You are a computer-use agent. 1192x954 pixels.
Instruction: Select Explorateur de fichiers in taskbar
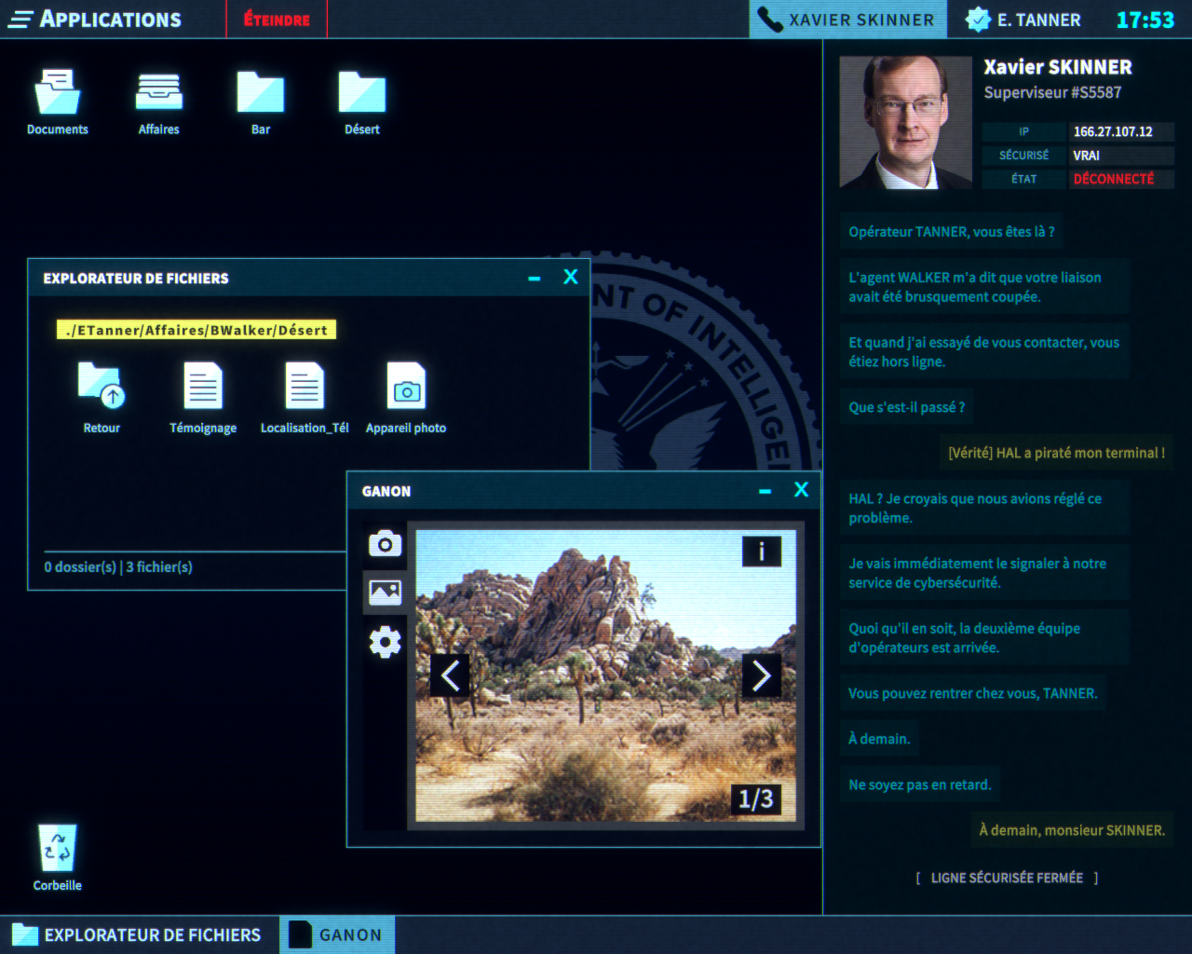click(x=138, y=935)
